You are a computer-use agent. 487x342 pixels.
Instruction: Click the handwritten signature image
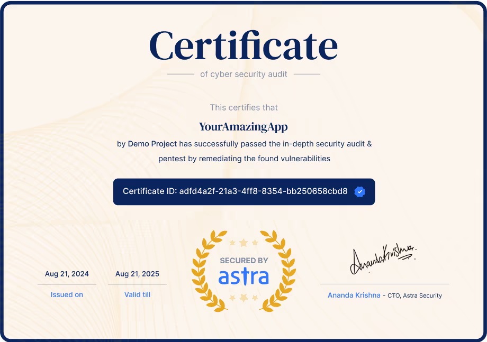(383, 259)
